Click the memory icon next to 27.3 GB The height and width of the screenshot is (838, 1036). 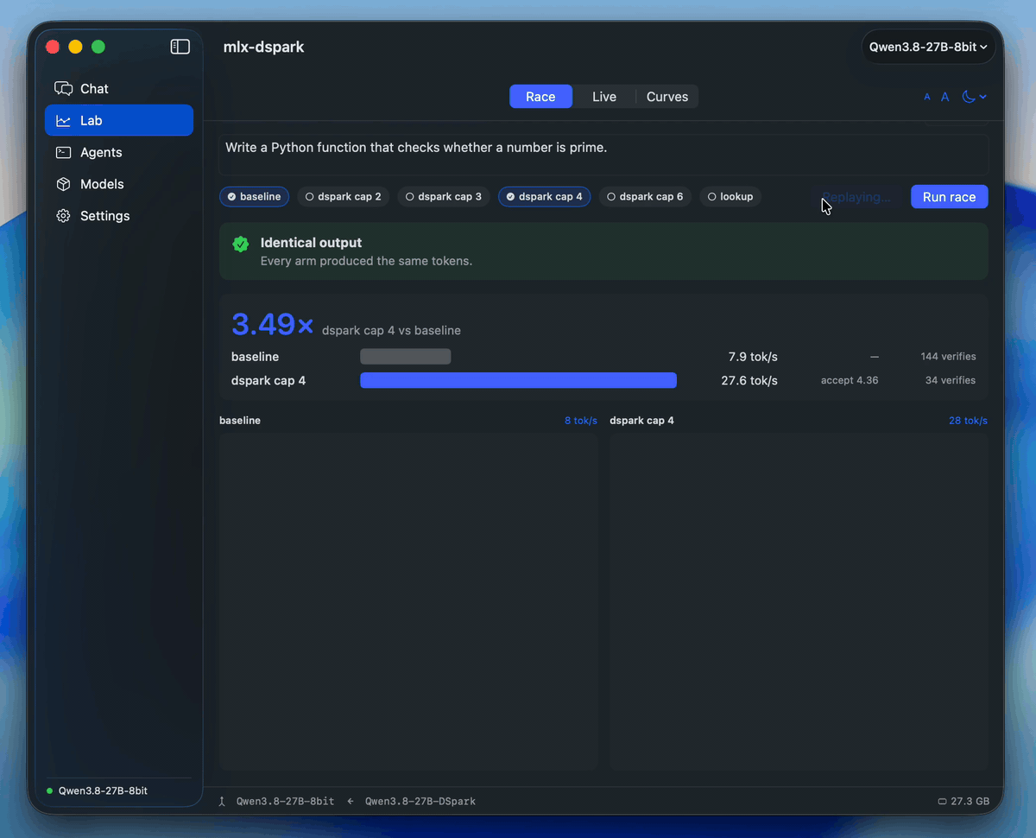(x=942, y=801)
